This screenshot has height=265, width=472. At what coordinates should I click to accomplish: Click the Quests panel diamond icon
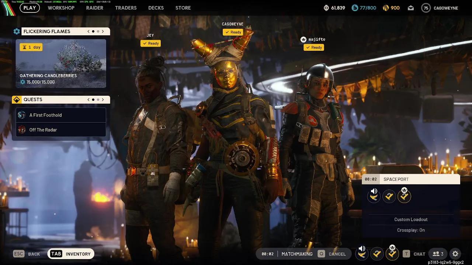point(17,99)
